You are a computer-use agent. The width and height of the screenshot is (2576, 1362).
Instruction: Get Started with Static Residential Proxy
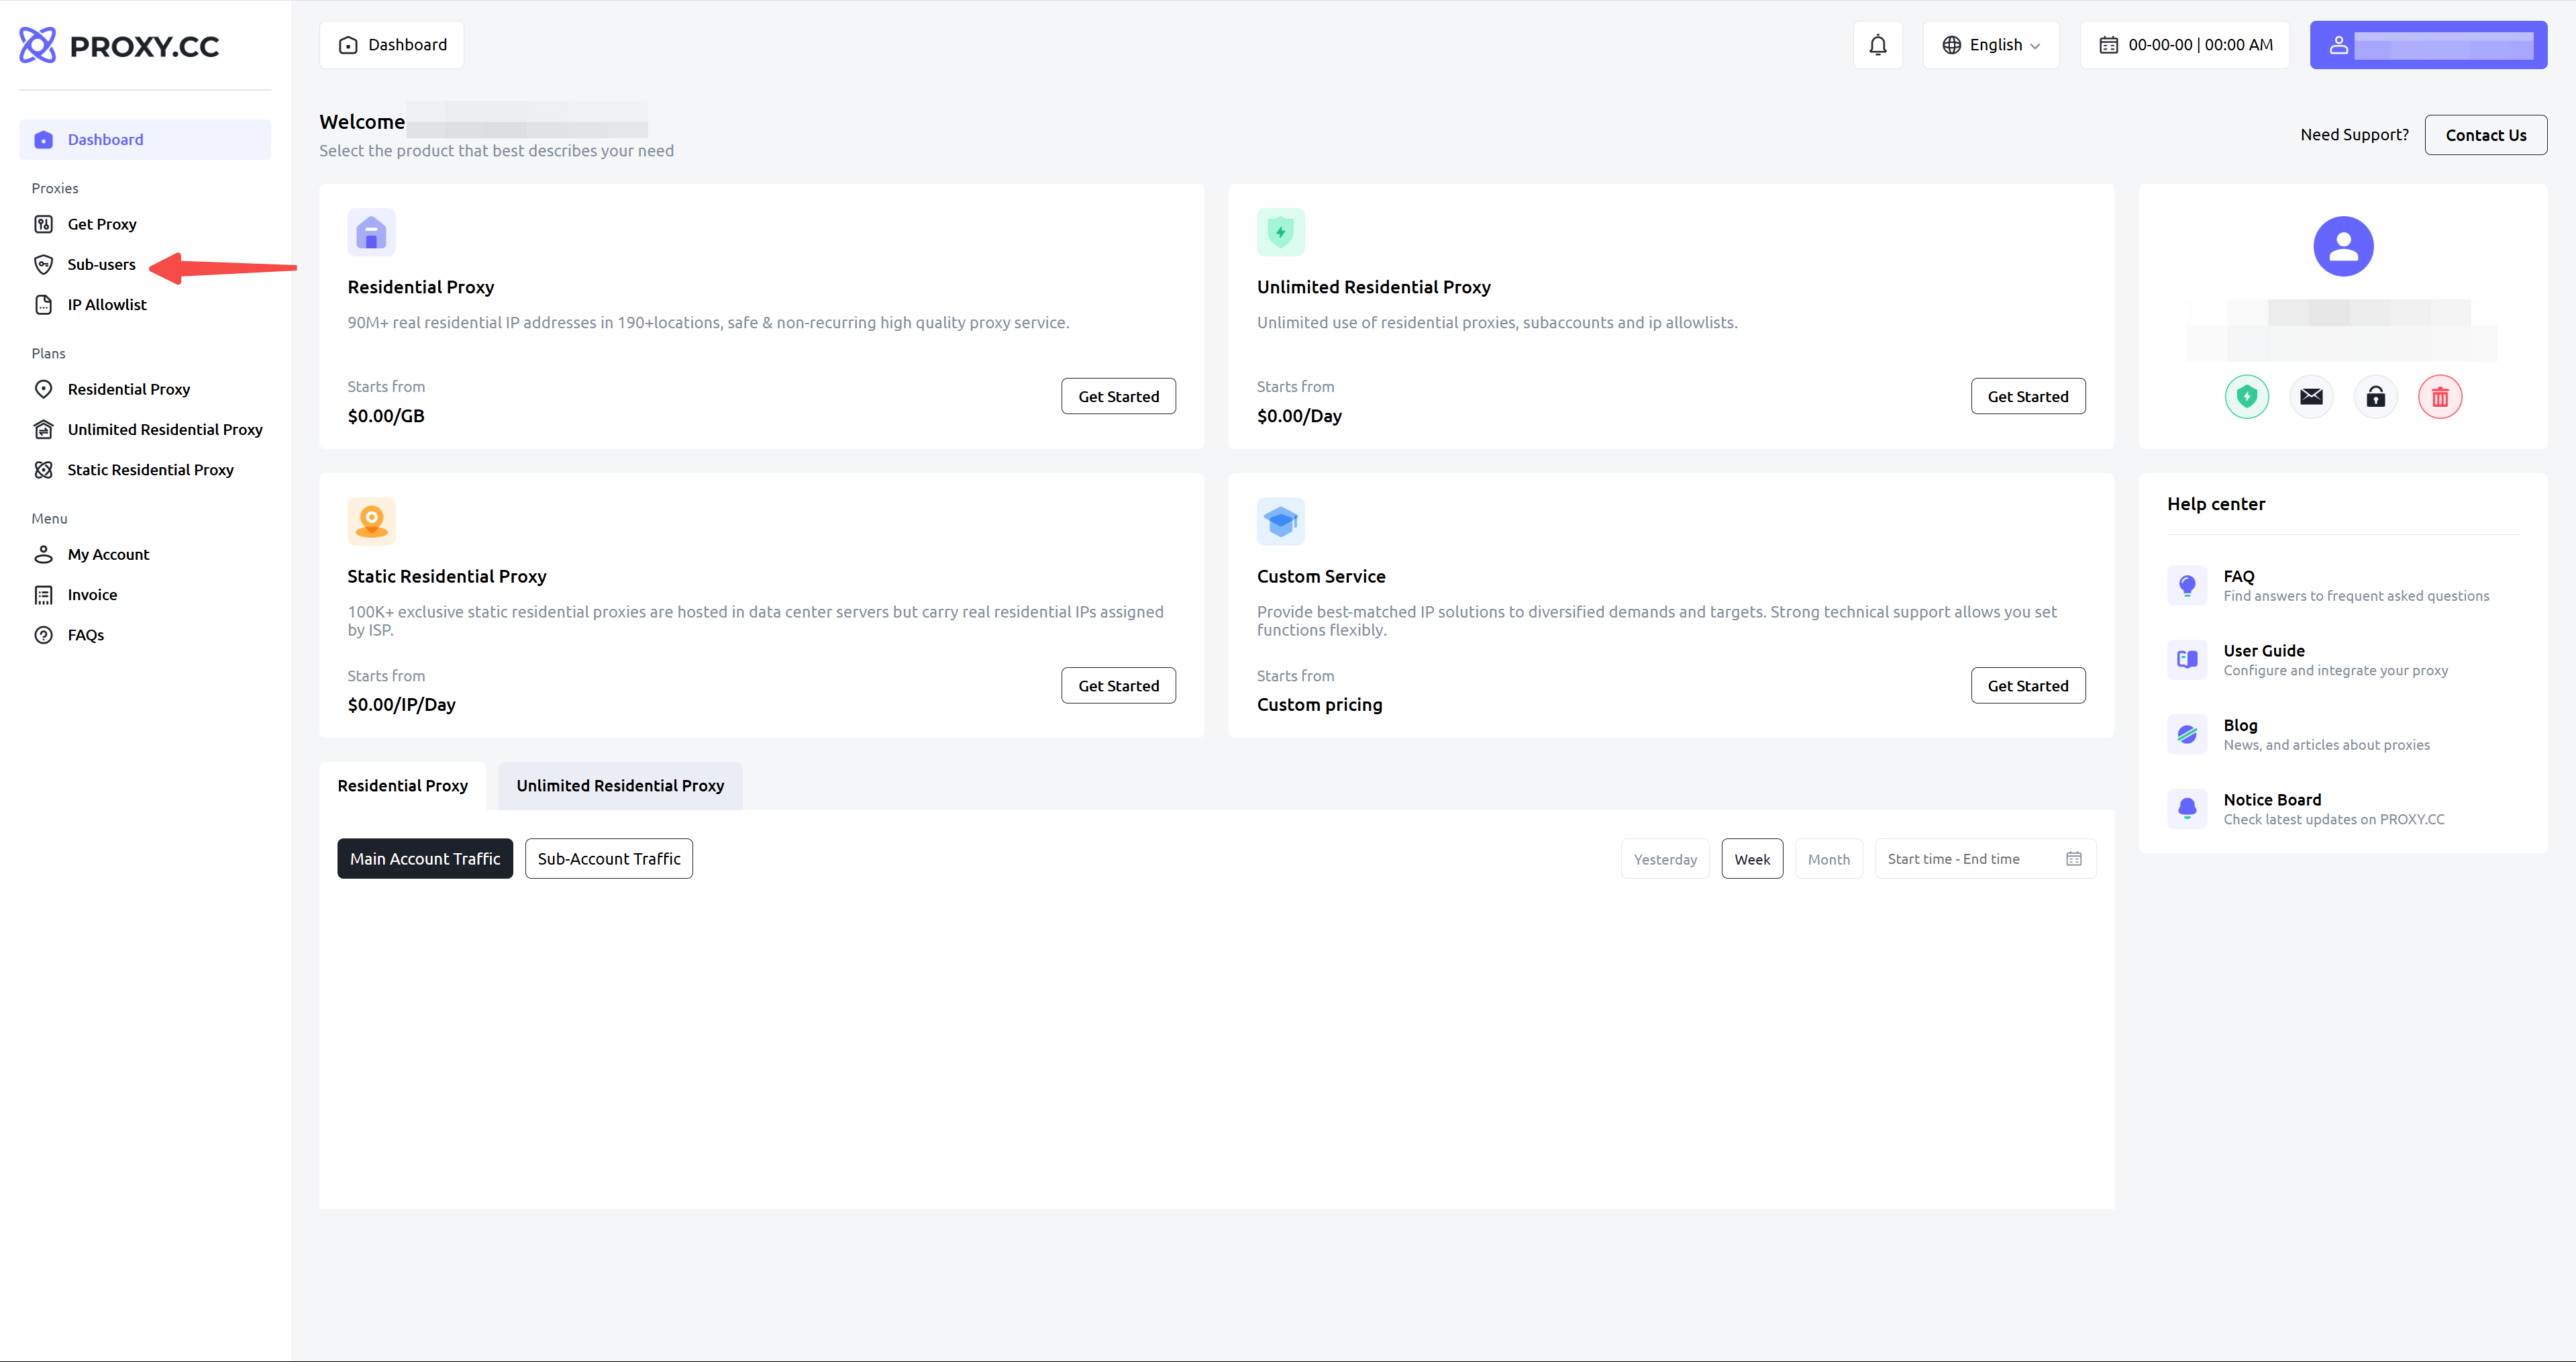pyautogui.click(x=1118, y=685)
